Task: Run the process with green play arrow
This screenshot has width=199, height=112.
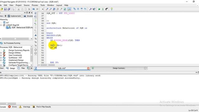Action: pyautogui.click(x=99, y=9)
